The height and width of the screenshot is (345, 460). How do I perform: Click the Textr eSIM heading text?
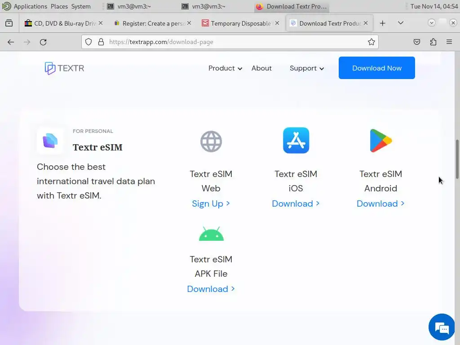click(x=97, y=147)
